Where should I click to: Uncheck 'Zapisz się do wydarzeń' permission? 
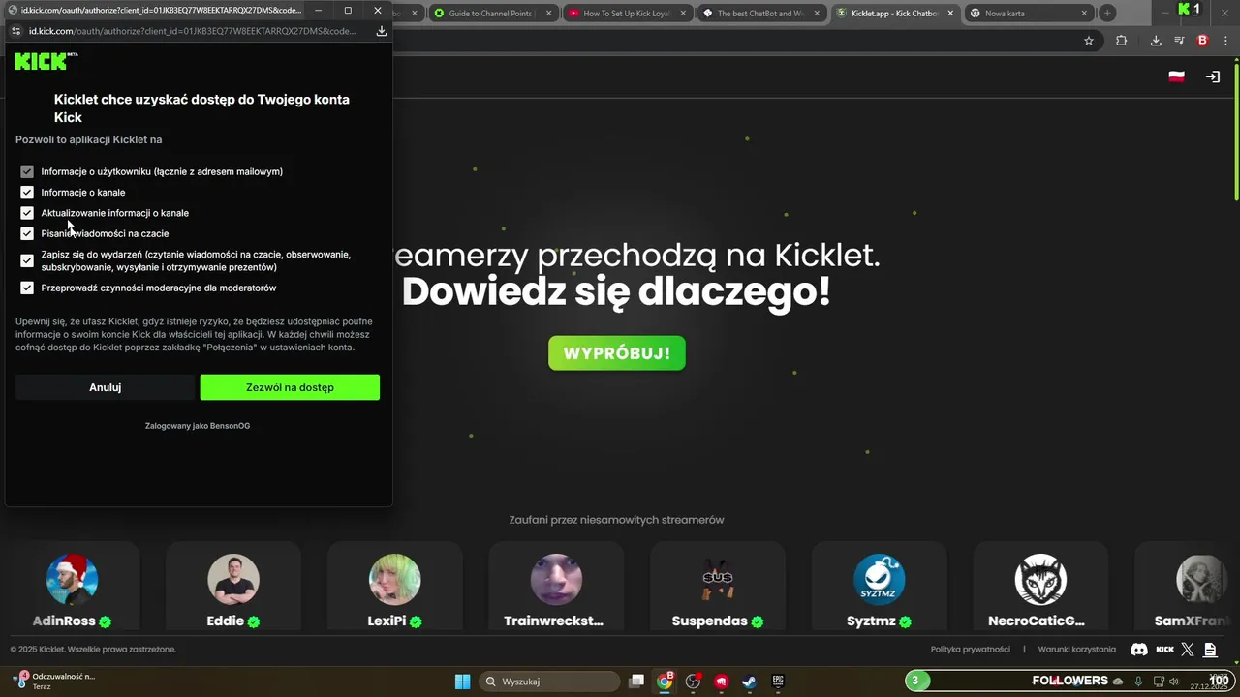(x=27, y=260)
